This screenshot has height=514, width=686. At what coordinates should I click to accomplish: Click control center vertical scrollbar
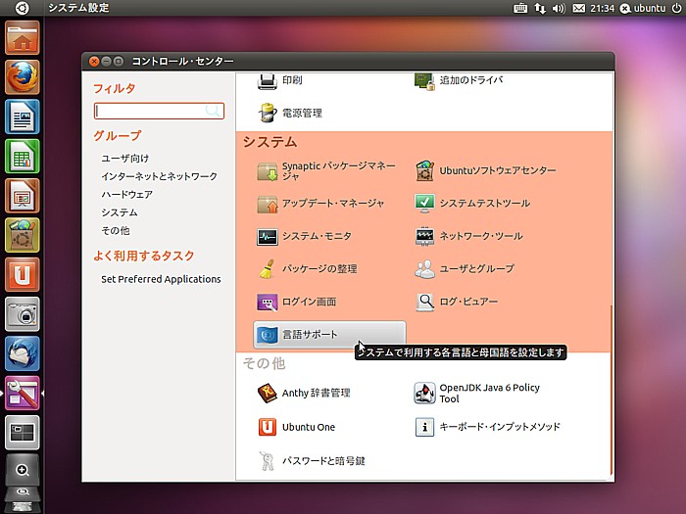pos(612,391)
